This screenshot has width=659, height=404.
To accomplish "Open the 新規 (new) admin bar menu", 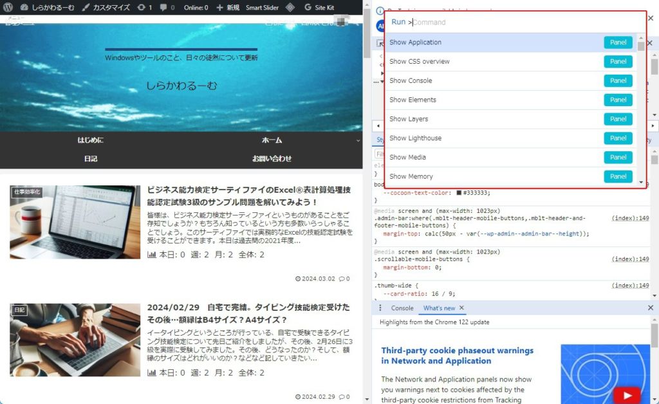I will [x=227, y=7].
